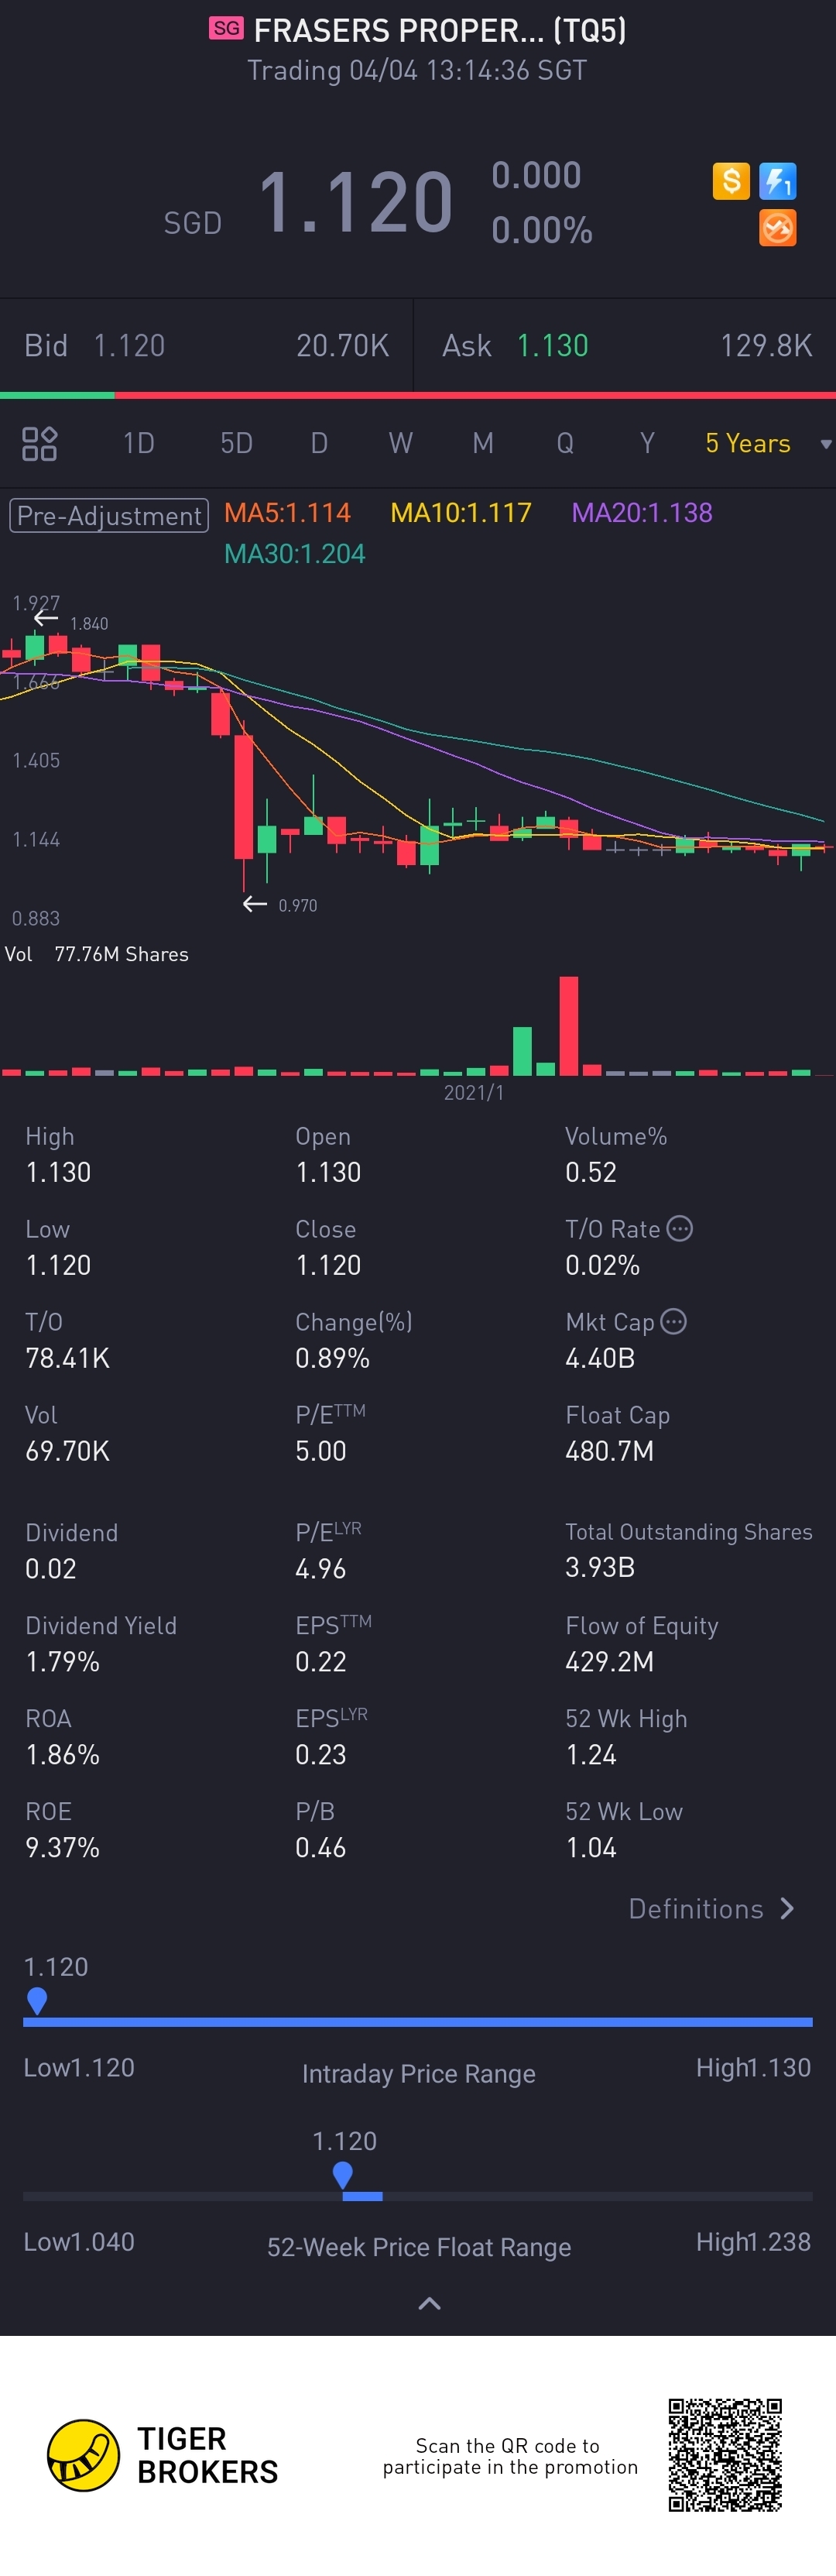The height and width of the screenshot is (2576, 836).
Task: Select the W weekly chart tab
Action: tap(400, 443)
